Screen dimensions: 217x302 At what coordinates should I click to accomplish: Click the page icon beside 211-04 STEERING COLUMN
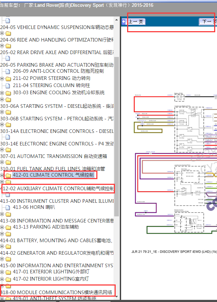(8, 86)
